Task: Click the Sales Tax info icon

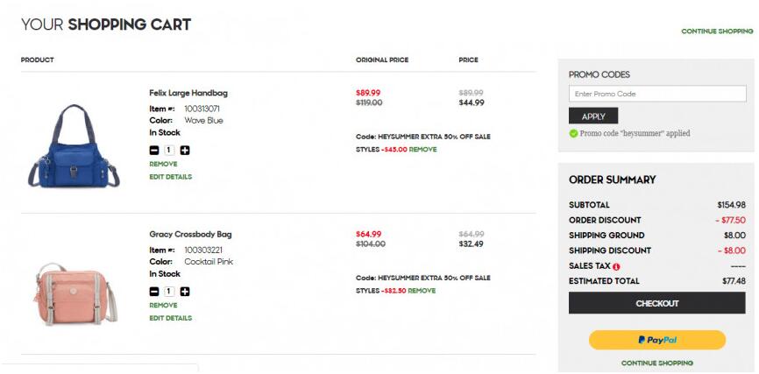Action: coord(616,266)
